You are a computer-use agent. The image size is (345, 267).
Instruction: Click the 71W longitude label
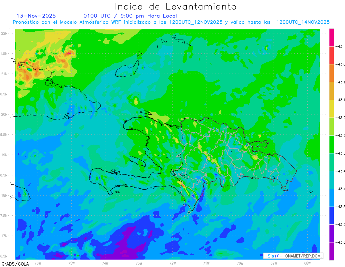pyautogui.click(x=206, y=263)
